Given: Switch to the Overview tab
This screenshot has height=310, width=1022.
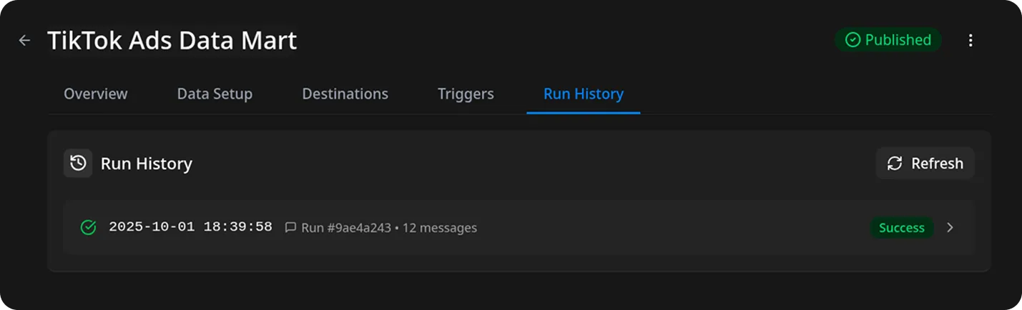Looking at the screenshot, I should 96,94.
